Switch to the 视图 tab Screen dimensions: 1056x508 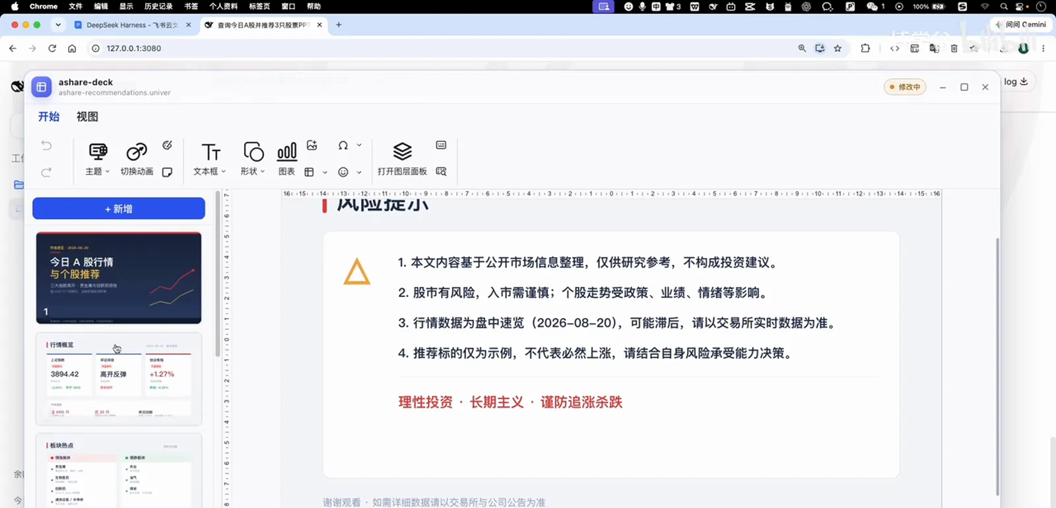tap(87, 117)
